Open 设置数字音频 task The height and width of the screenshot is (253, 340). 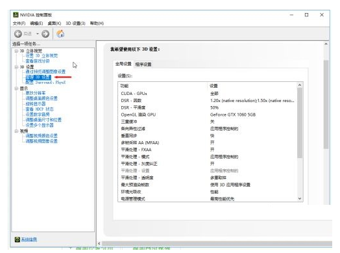tap(38, 114)
